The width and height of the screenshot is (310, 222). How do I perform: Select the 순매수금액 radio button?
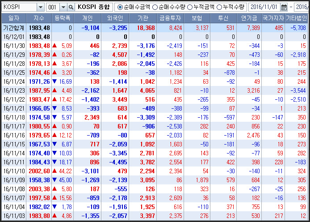[x=120, y=7]
